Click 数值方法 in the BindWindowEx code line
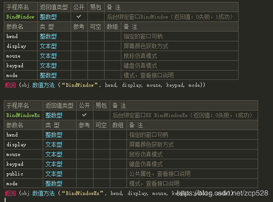This screenshot has width=273, height=202. (x=43, y=193)
